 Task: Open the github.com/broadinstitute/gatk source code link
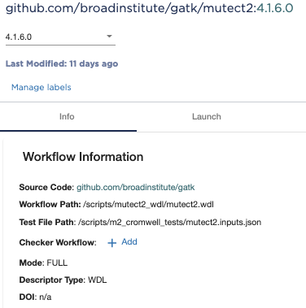point(136,187)
